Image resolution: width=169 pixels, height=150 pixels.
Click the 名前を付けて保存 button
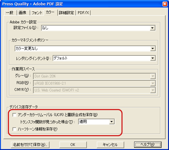pos(30,145)
